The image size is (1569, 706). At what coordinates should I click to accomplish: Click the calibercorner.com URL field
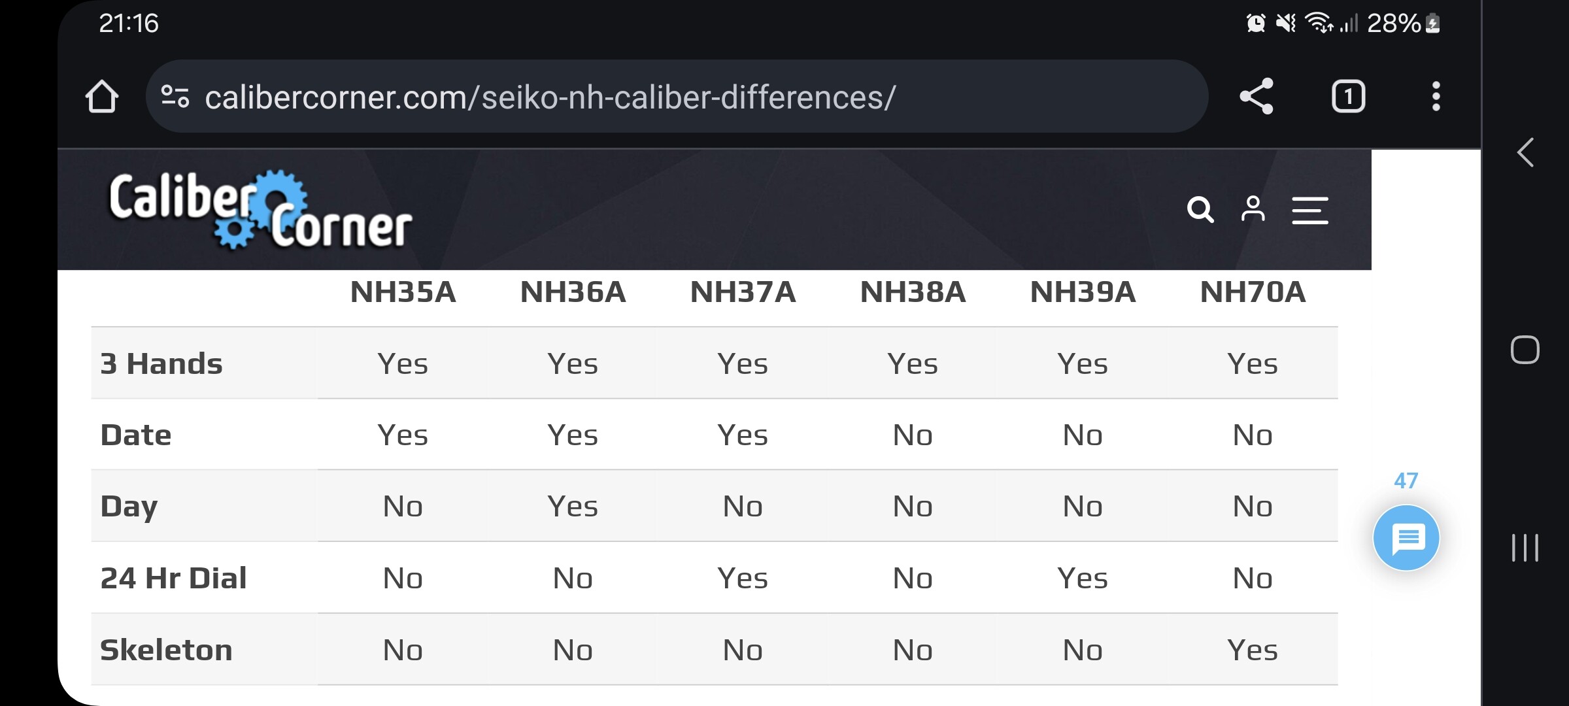(x=677, y=97)
